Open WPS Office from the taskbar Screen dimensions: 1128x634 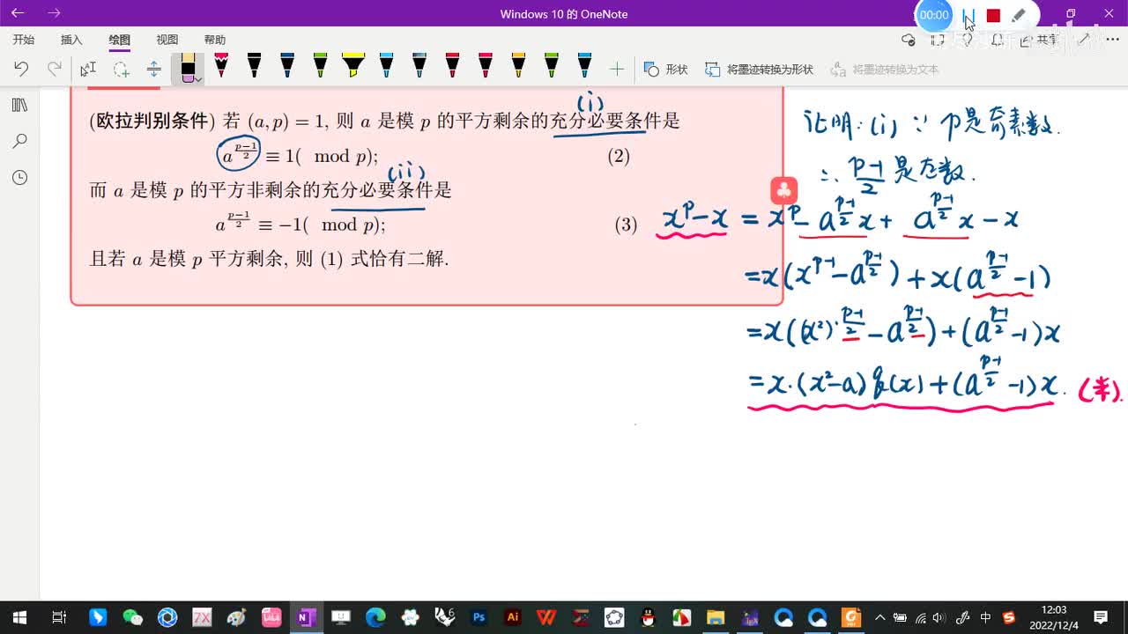coord(546,617)
